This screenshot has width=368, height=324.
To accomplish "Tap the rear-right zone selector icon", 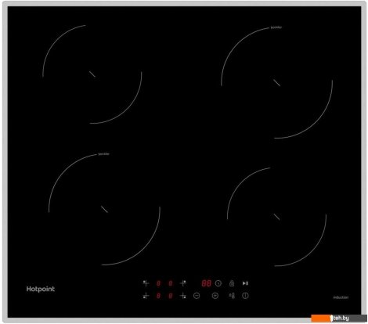I will pos(183,283).
